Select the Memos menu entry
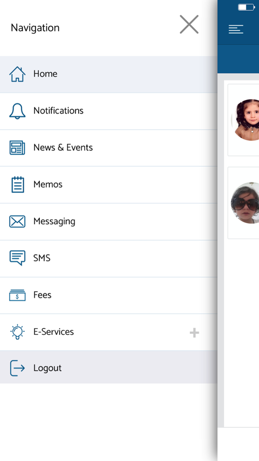 (109, 185)
